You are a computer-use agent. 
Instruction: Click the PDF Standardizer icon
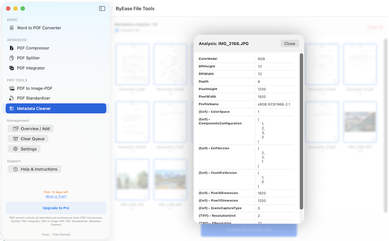tap(12, 98)
